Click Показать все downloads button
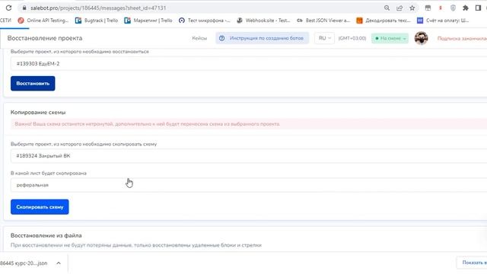The width and height of the screenshot is (487, 274). [472, 263]
